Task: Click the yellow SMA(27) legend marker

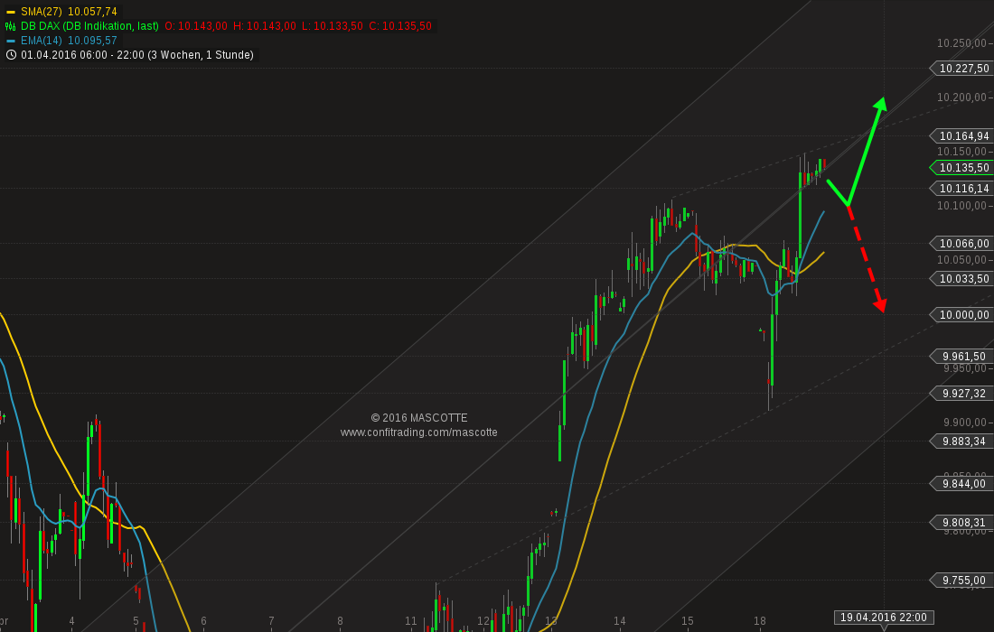Action: pos(10,12)
